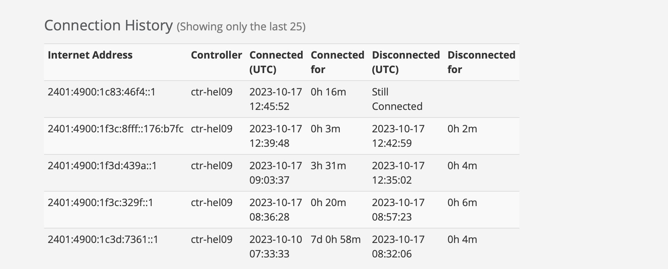This screenshot has width=668, height=269.
Task: Click the 0h 6m disconnected duration
Action: click(462, 203)
